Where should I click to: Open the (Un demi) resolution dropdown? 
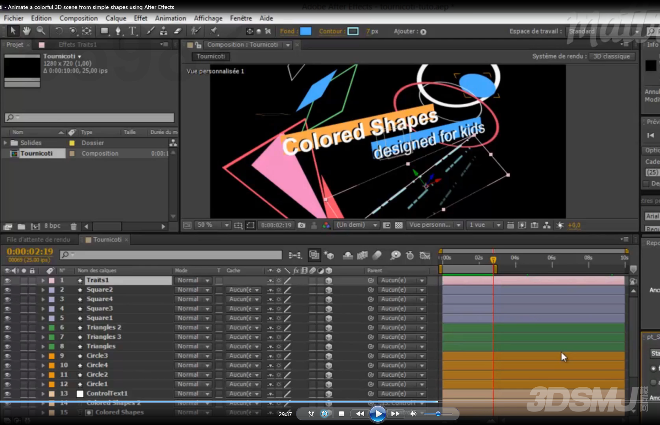click(356, 225)
